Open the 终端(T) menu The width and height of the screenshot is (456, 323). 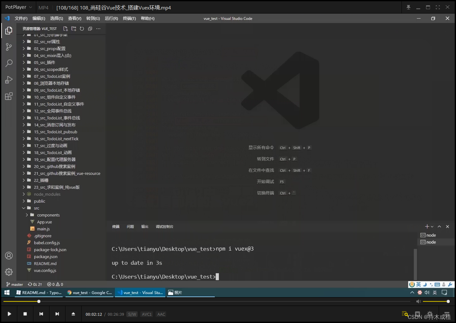(129, 19)
